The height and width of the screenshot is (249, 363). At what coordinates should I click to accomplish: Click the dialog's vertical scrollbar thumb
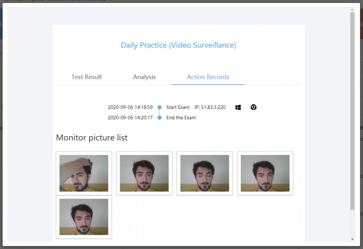click(x=352, y=110)
